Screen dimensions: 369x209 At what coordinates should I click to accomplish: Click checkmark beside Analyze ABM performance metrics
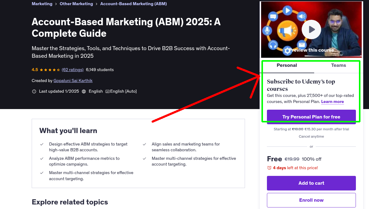tap(42, 159)
